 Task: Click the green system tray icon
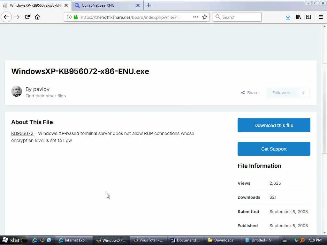[296, 240]
